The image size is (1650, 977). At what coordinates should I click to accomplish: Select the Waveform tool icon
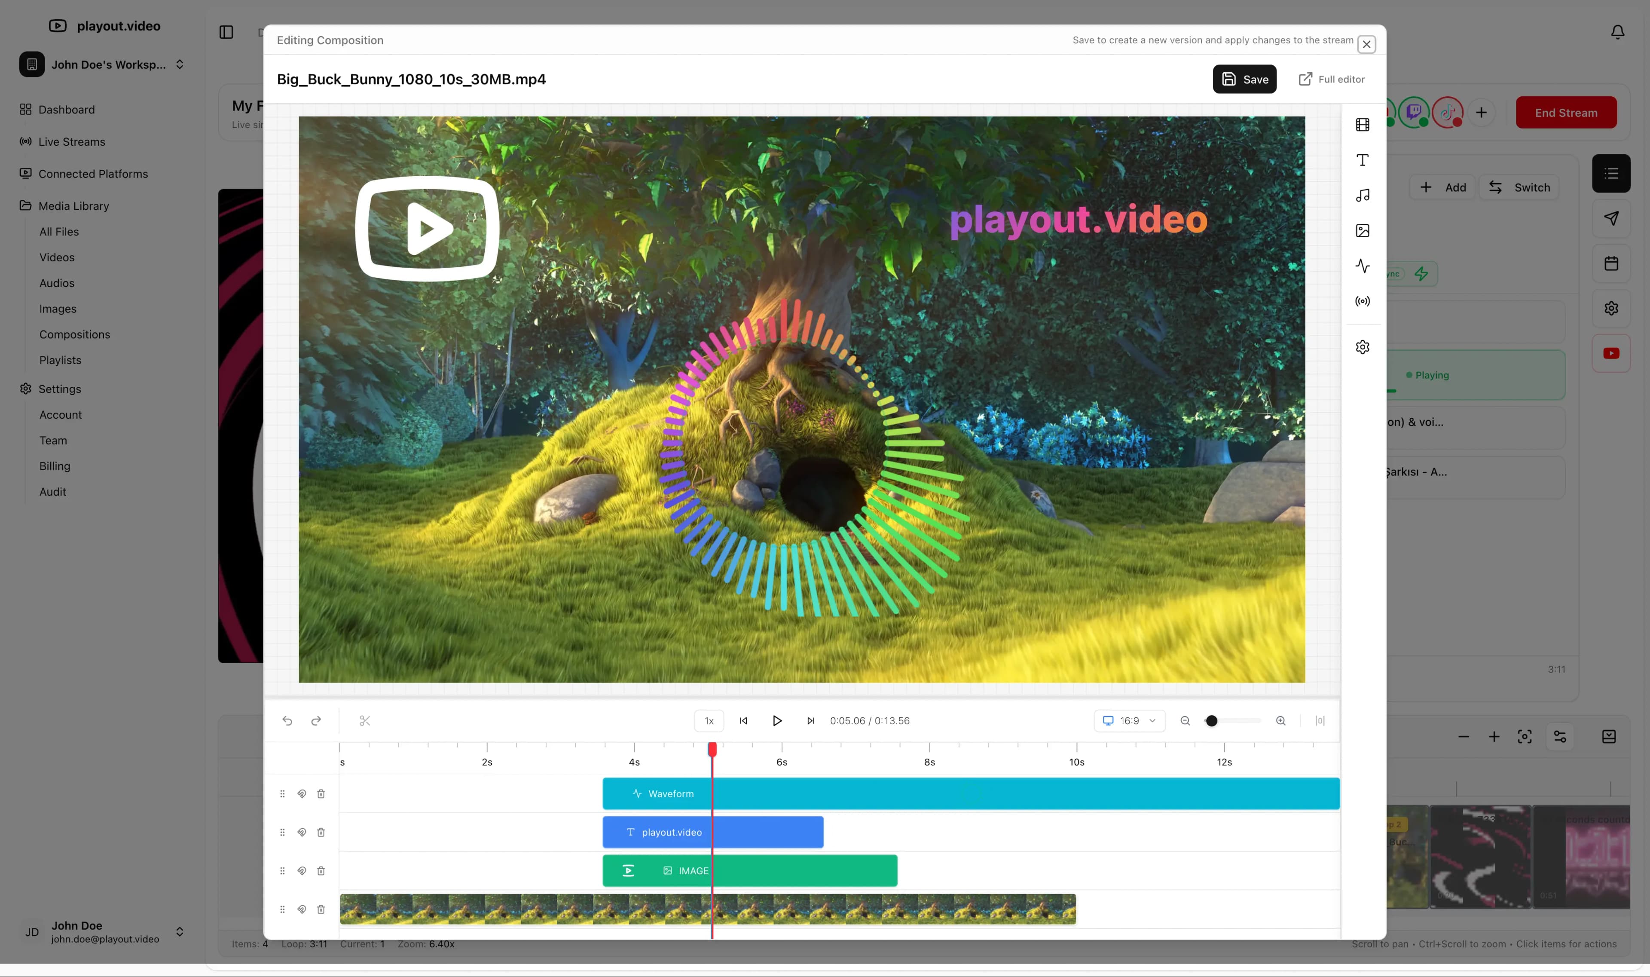click(1363, 266)
